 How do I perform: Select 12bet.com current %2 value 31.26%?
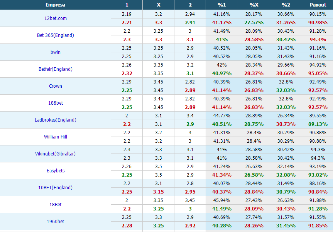(286, 23)
